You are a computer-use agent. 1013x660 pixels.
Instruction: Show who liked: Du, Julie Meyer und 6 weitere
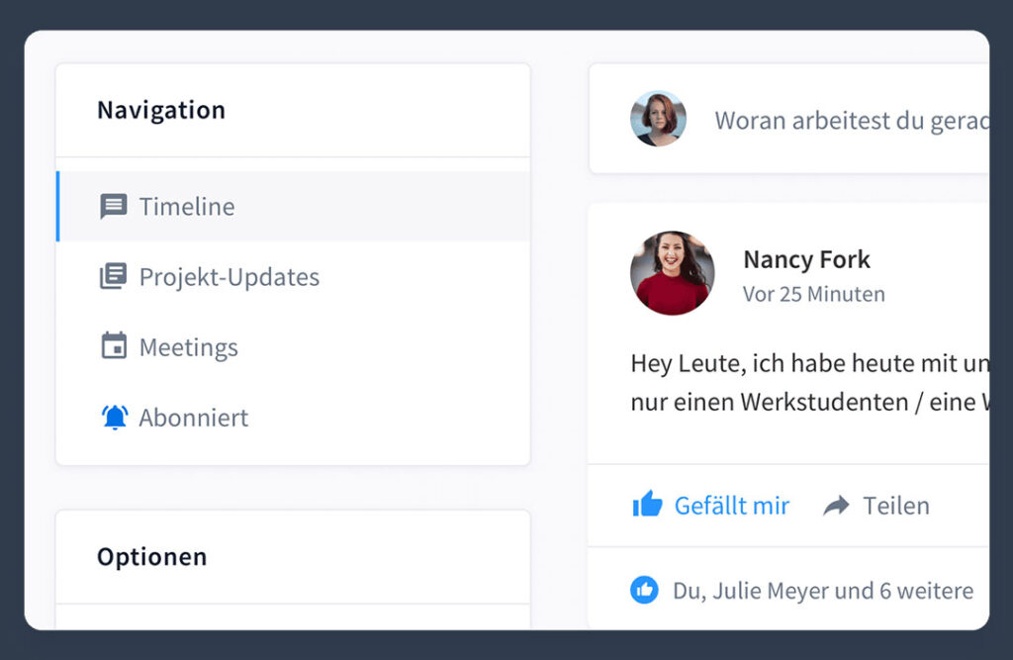pyautogui.click(x=823, y=591)
